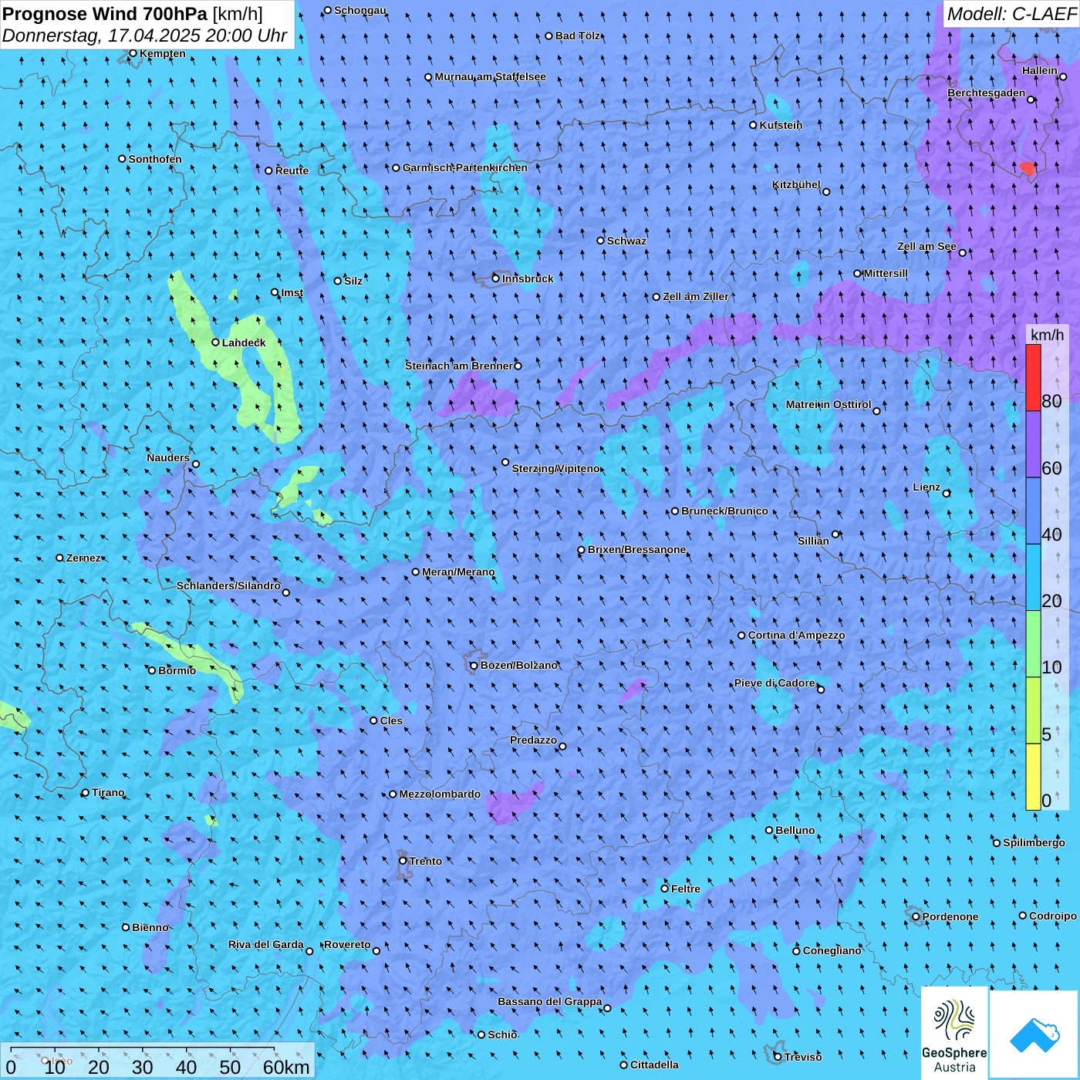Select the Hallein location marker
The image size is (1080, 1080).
[1063, 76]
